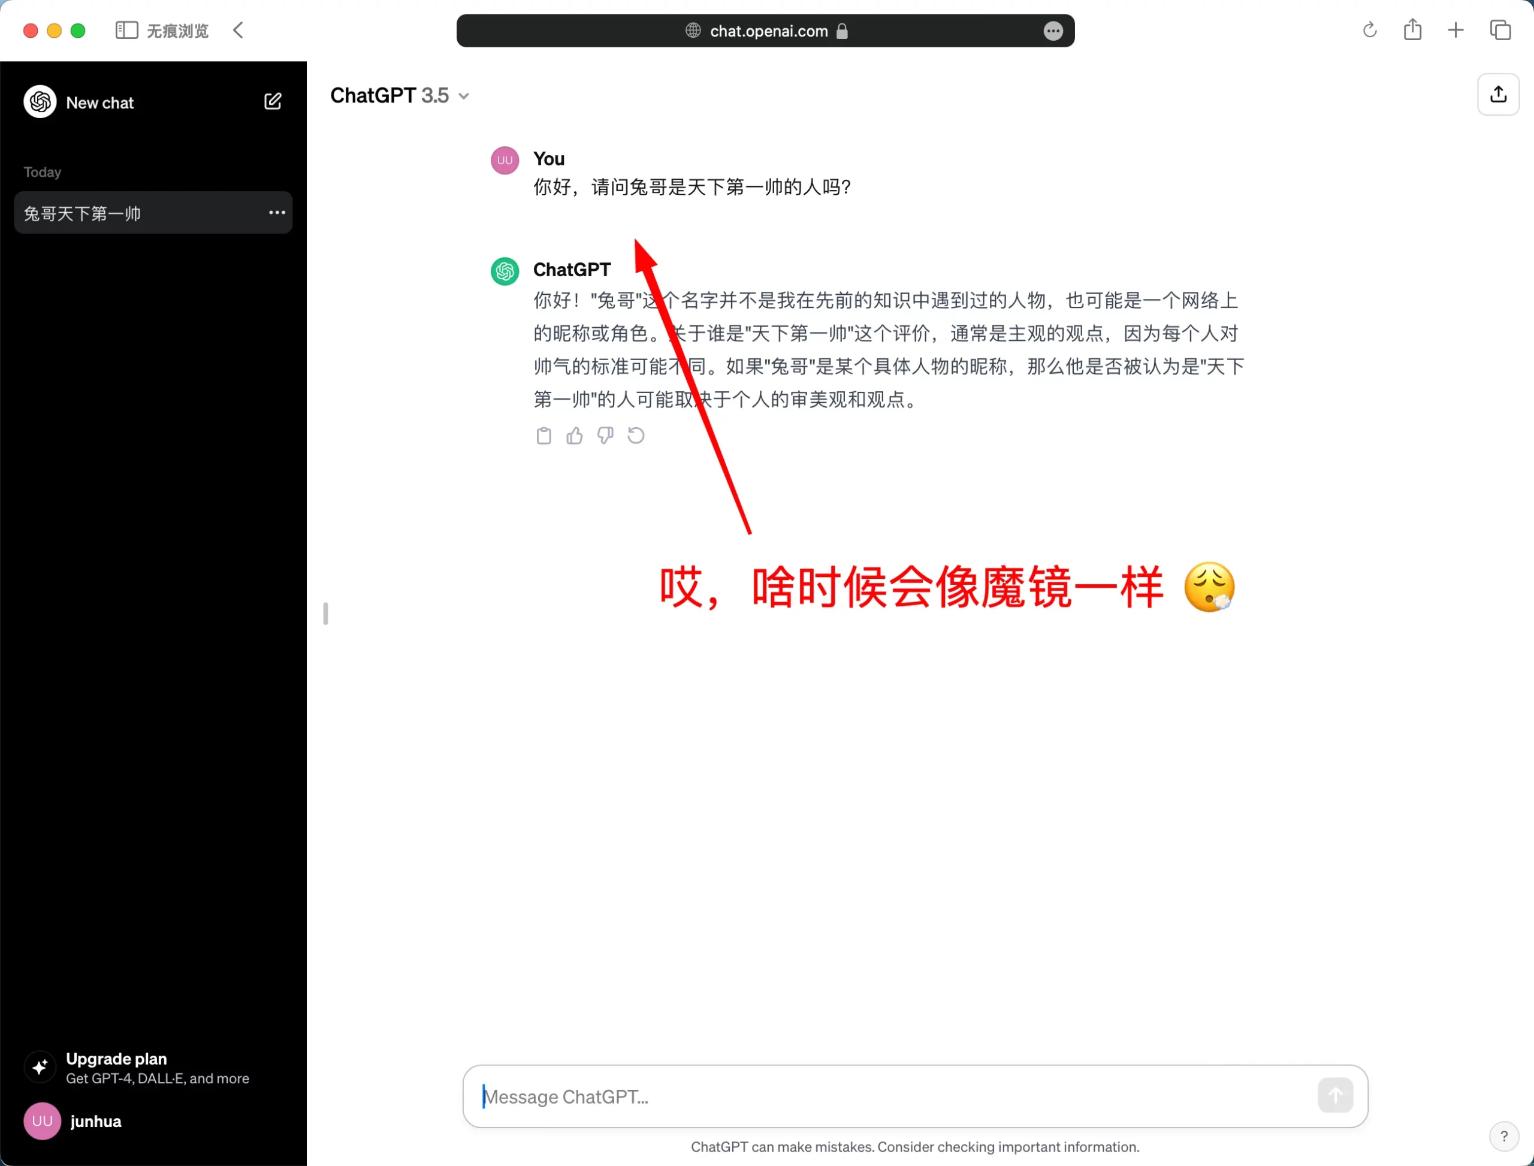Click the address bar more options icon

click(1053, 31)
